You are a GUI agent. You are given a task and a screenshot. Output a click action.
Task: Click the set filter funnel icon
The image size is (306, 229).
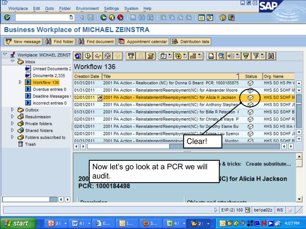[x=256, y=56]
